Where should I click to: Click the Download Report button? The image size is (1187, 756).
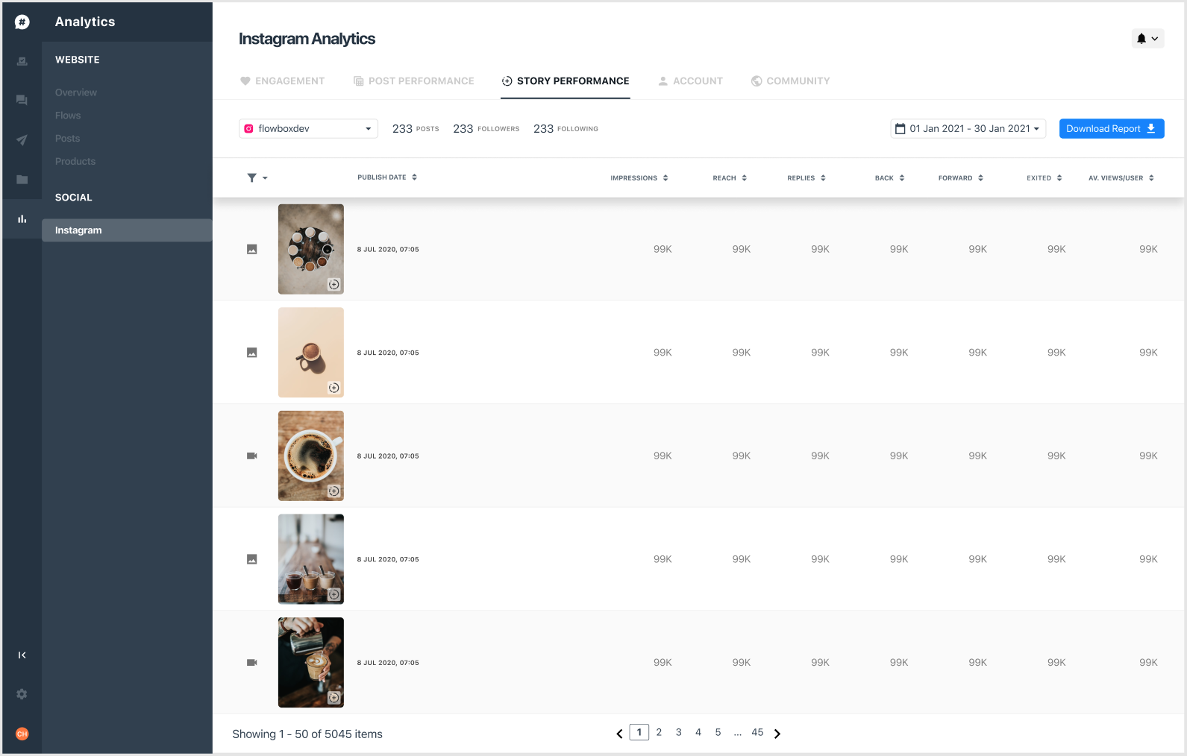pos(1111,129)
